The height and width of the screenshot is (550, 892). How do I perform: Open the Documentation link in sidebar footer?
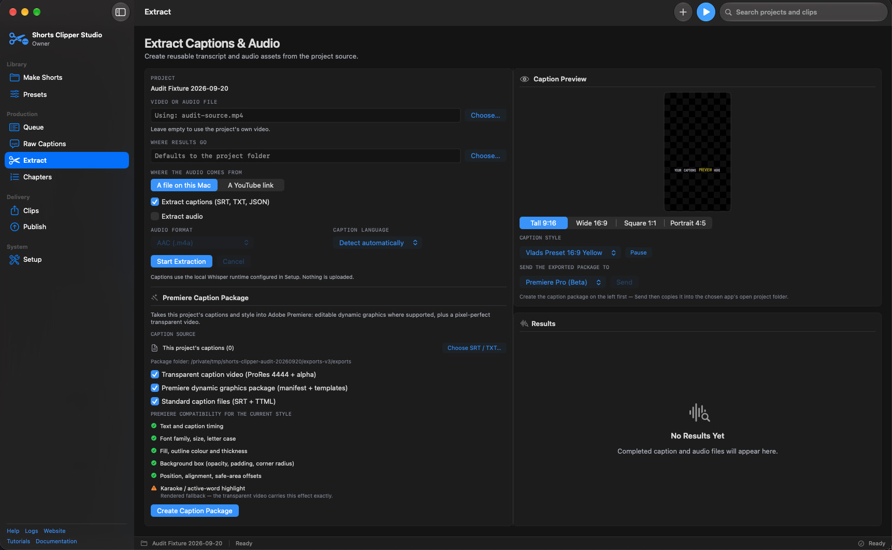click(56, 541)
